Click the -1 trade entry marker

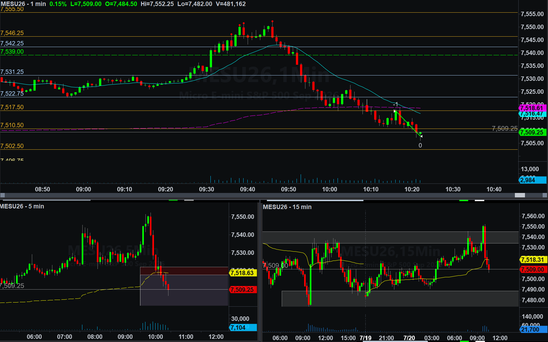pos(395,104)
